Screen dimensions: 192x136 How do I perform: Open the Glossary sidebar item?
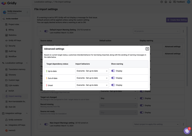pos(12,75)
